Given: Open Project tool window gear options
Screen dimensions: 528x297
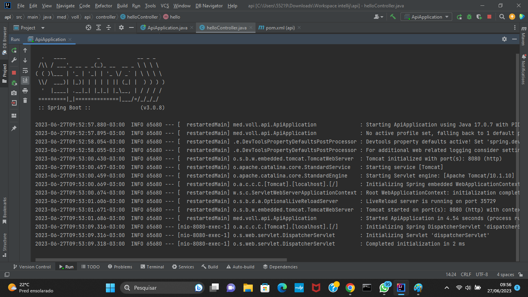Looking at the screenshot, I should click(121, 27).
